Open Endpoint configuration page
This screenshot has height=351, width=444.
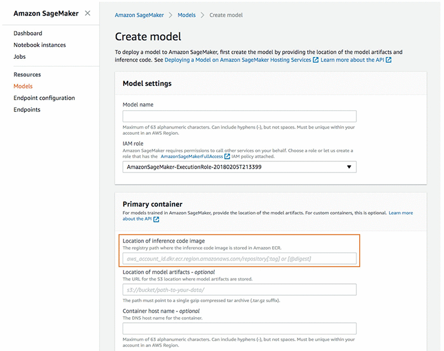tap(44, 98)
